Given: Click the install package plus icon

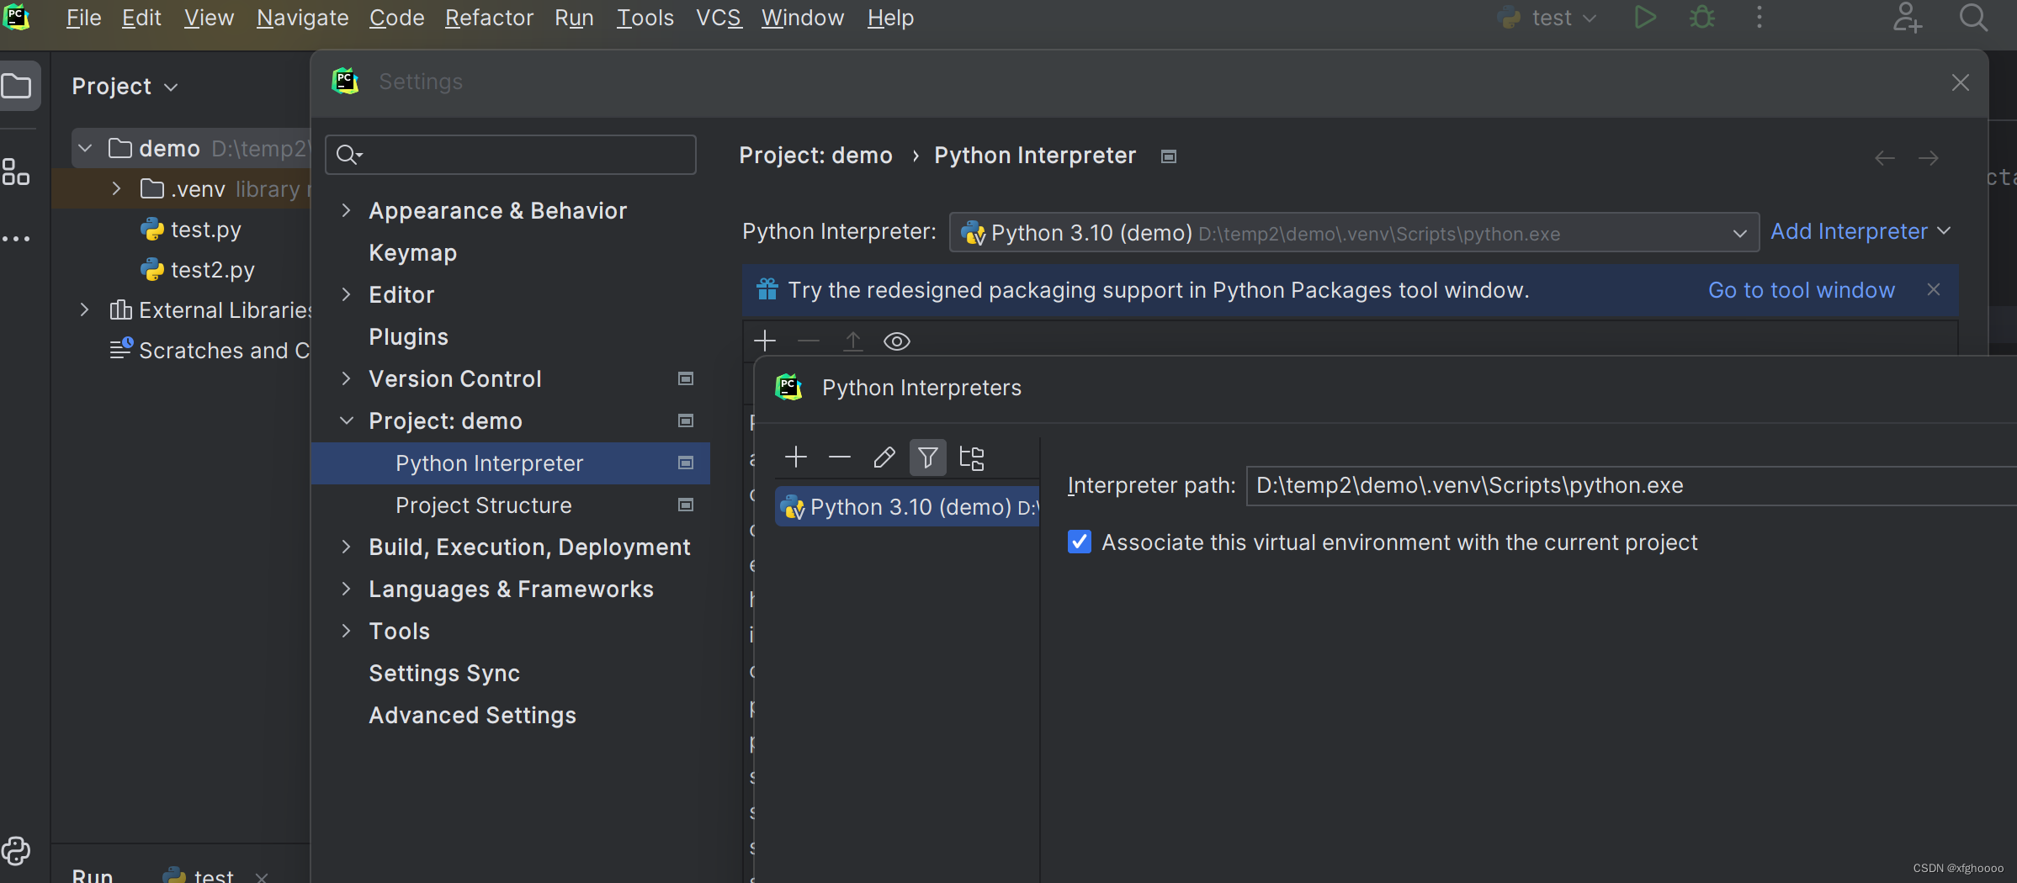Looking at the screenshot, I should pyautogui.click(x=765, y=341).
